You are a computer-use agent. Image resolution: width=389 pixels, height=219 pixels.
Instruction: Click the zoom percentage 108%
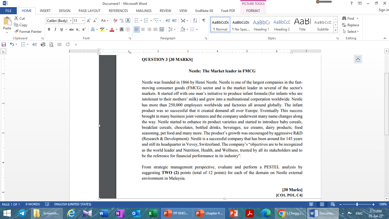coord(383,204)
